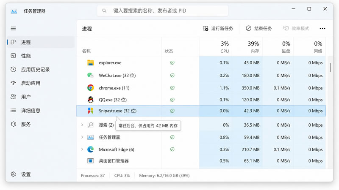Click the 效率模式 button
This screenshot has width=339, height=190.
pyautogui.click(x=296, y=28)
